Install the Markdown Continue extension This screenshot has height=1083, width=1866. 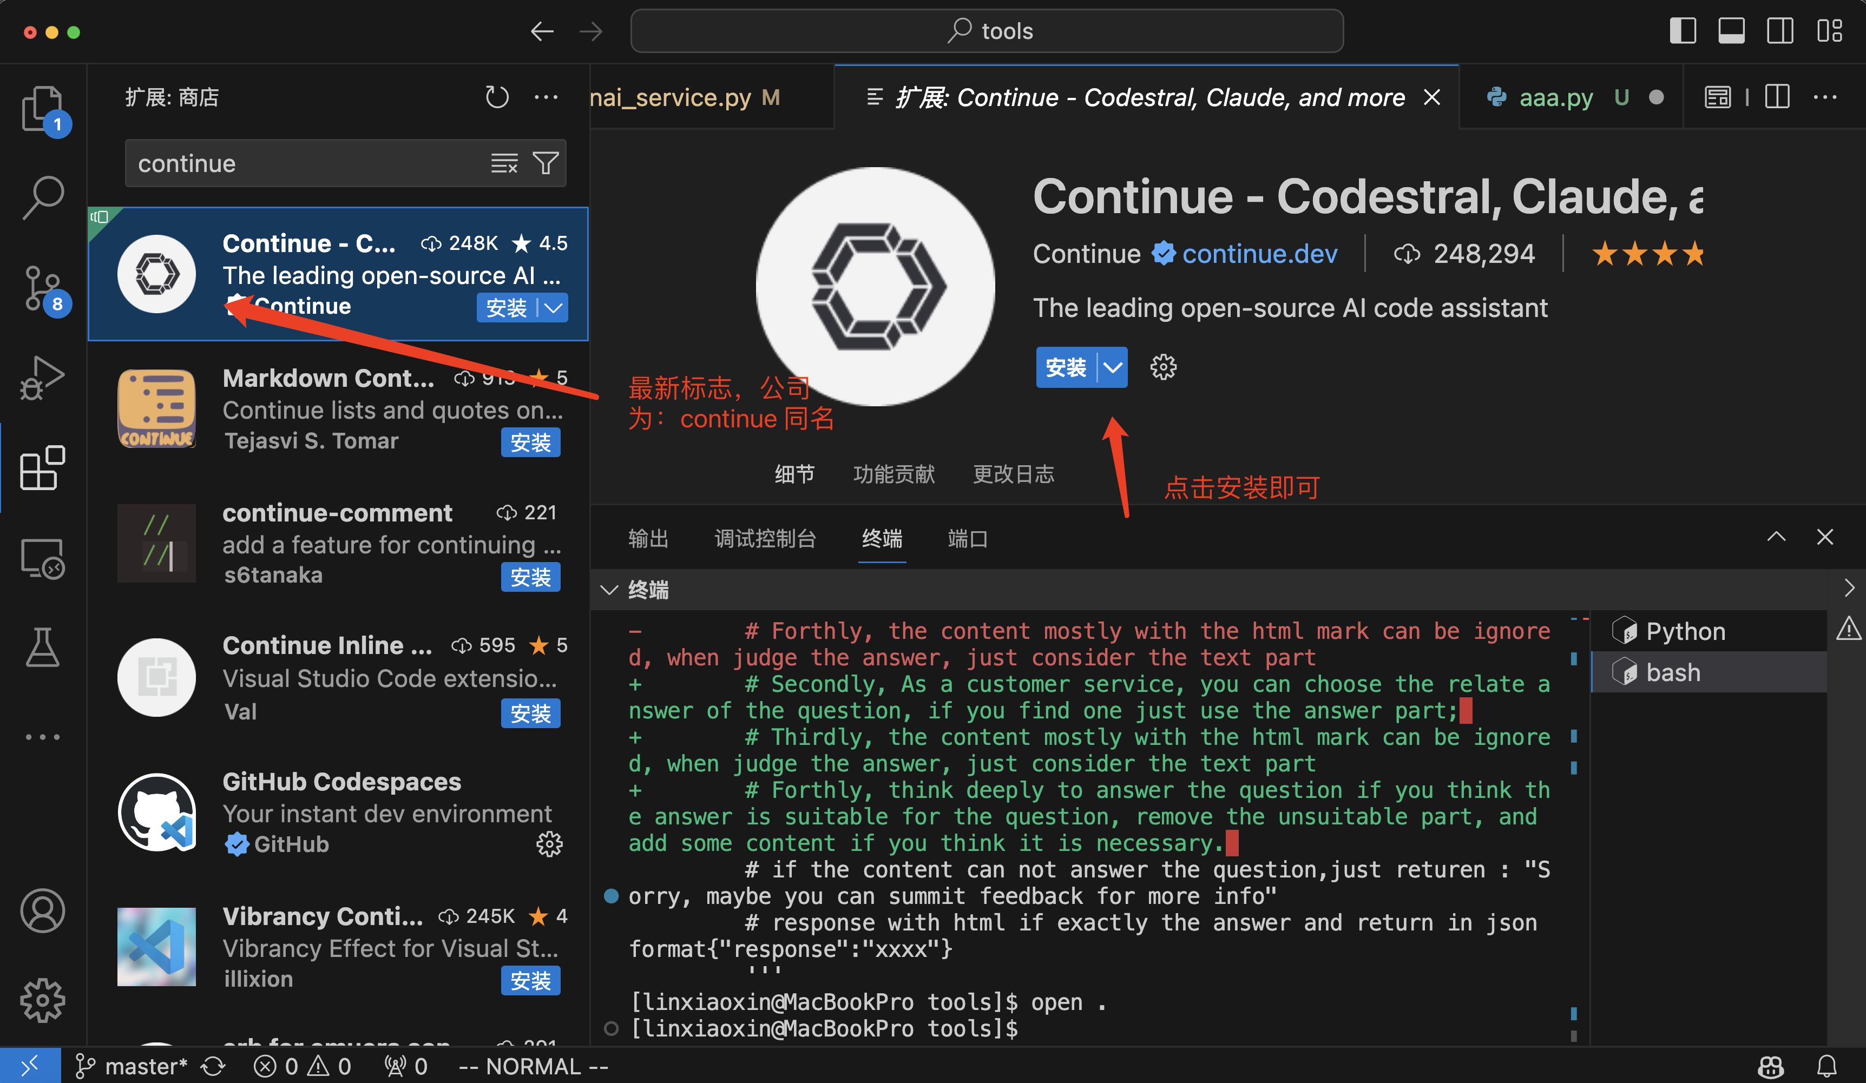(530, 443)
